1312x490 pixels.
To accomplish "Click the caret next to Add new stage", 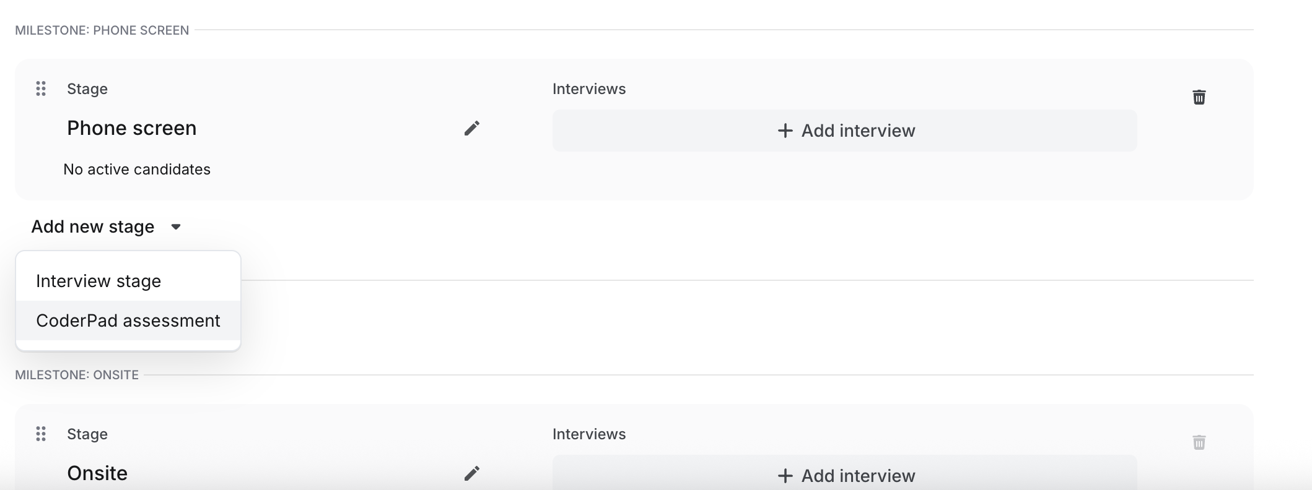I will [x=175, y=226].
